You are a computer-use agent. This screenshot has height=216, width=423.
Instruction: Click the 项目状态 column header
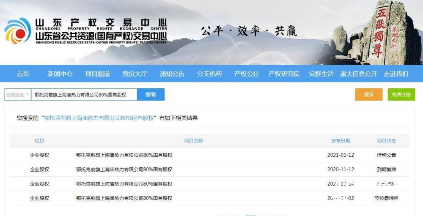tap(387, 141)
